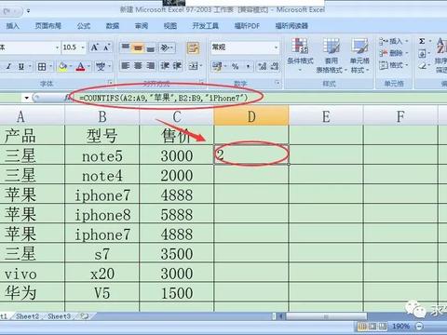447x335 pixels.
Task: Select the column D header
Action: point(251,116)
